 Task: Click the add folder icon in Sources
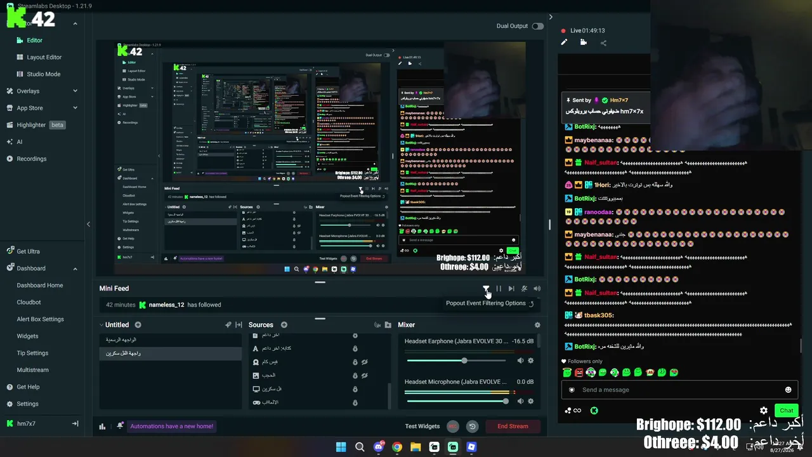388,325
